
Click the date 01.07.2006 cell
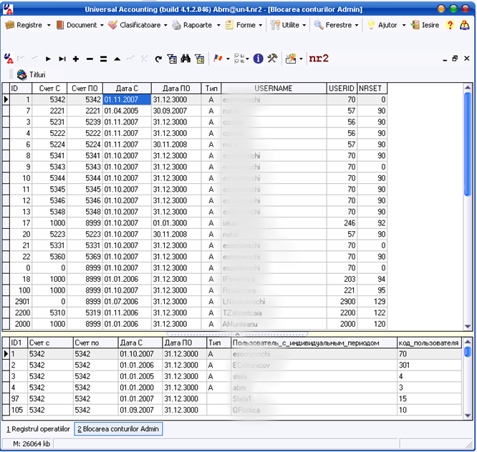pyautogui.click(x=127, y=301)
